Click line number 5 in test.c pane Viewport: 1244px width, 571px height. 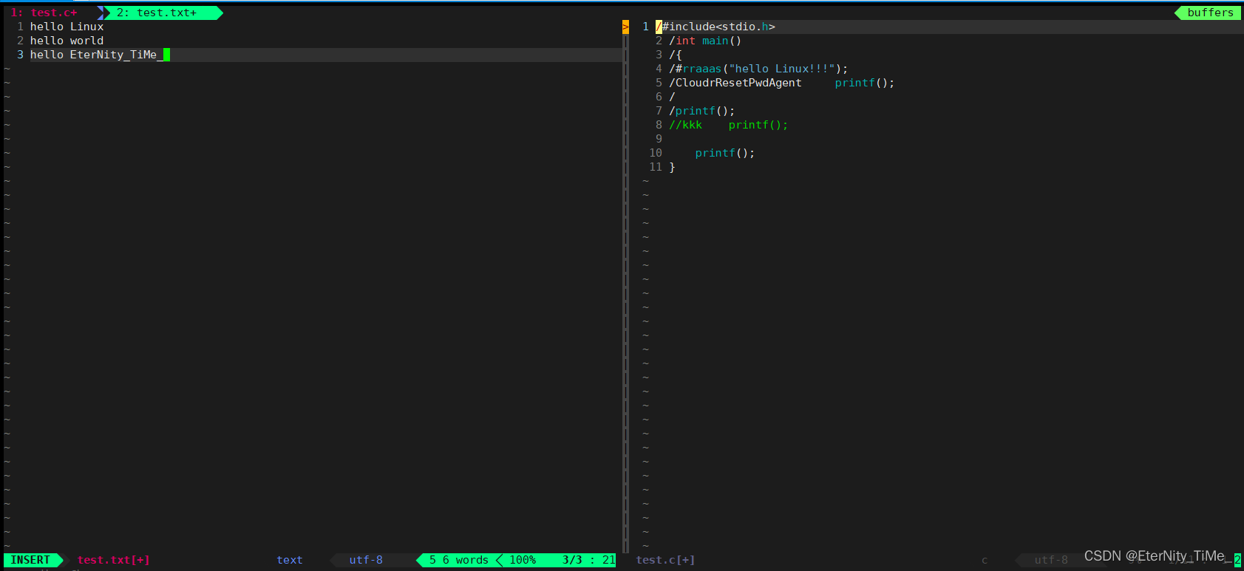coord(659,83)
